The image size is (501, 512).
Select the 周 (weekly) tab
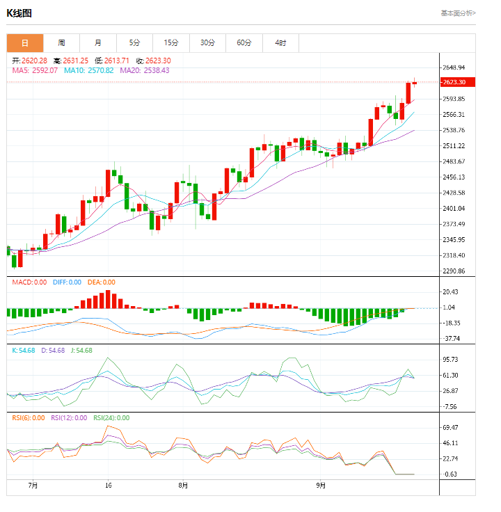point(61,43)
